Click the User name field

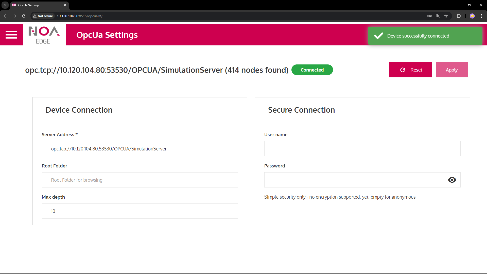362,149
